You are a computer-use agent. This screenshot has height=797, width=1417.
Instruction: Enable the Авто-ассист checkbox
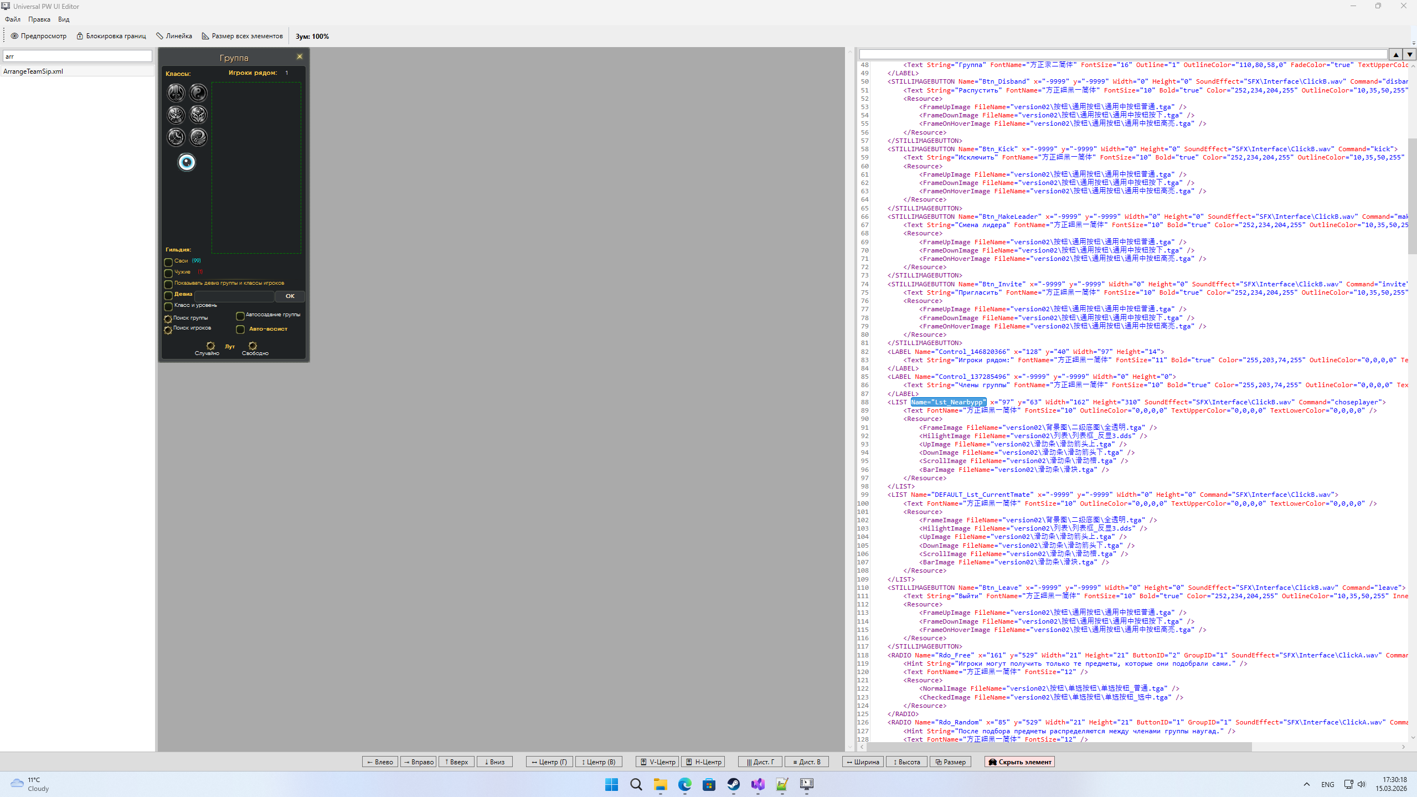(240, 330)
